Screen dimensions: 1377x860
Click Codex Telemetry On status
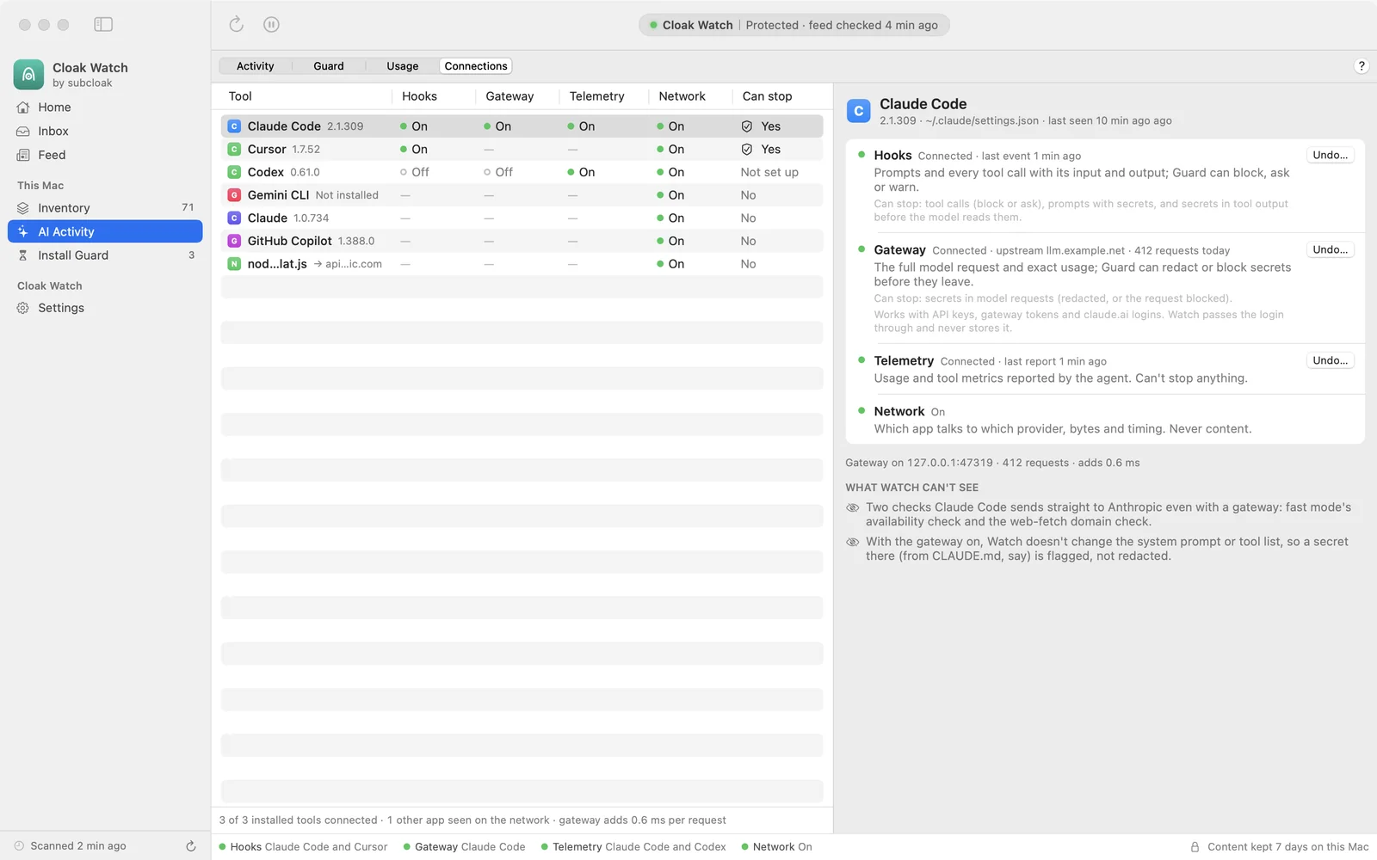click(x=581, y=172)
